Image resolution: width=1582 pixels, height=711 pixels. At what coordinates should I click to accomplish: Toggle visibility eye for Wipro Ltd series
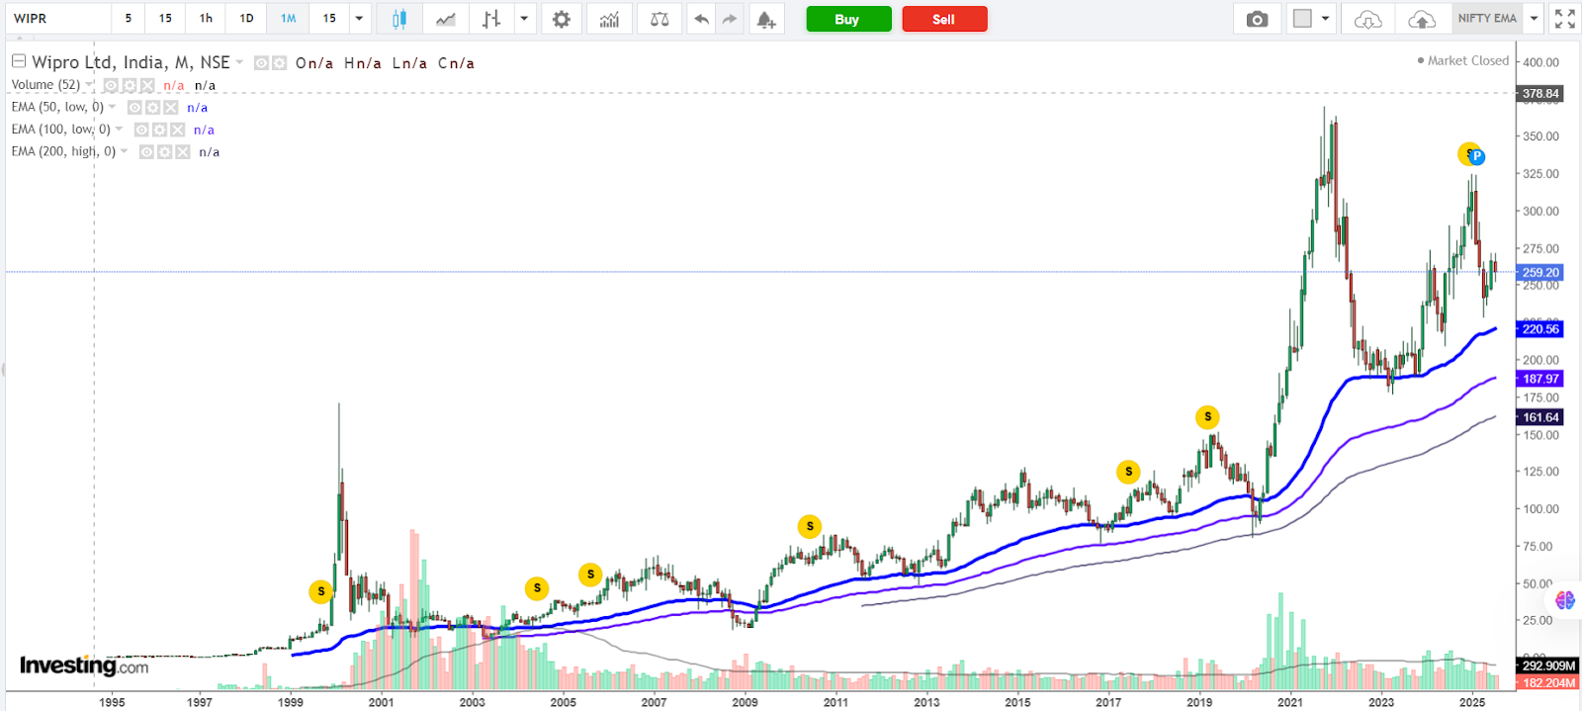(261, 63)
